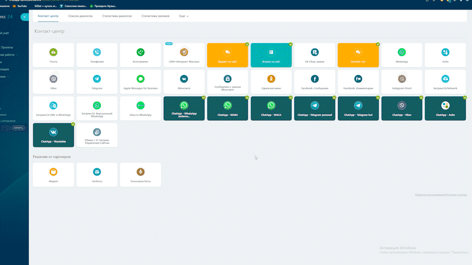The height and width of the screenshot is (265, 472).
Task: Open the ChatApp - Viber tile
Action: pyautogui.click(x=402, y=109)
